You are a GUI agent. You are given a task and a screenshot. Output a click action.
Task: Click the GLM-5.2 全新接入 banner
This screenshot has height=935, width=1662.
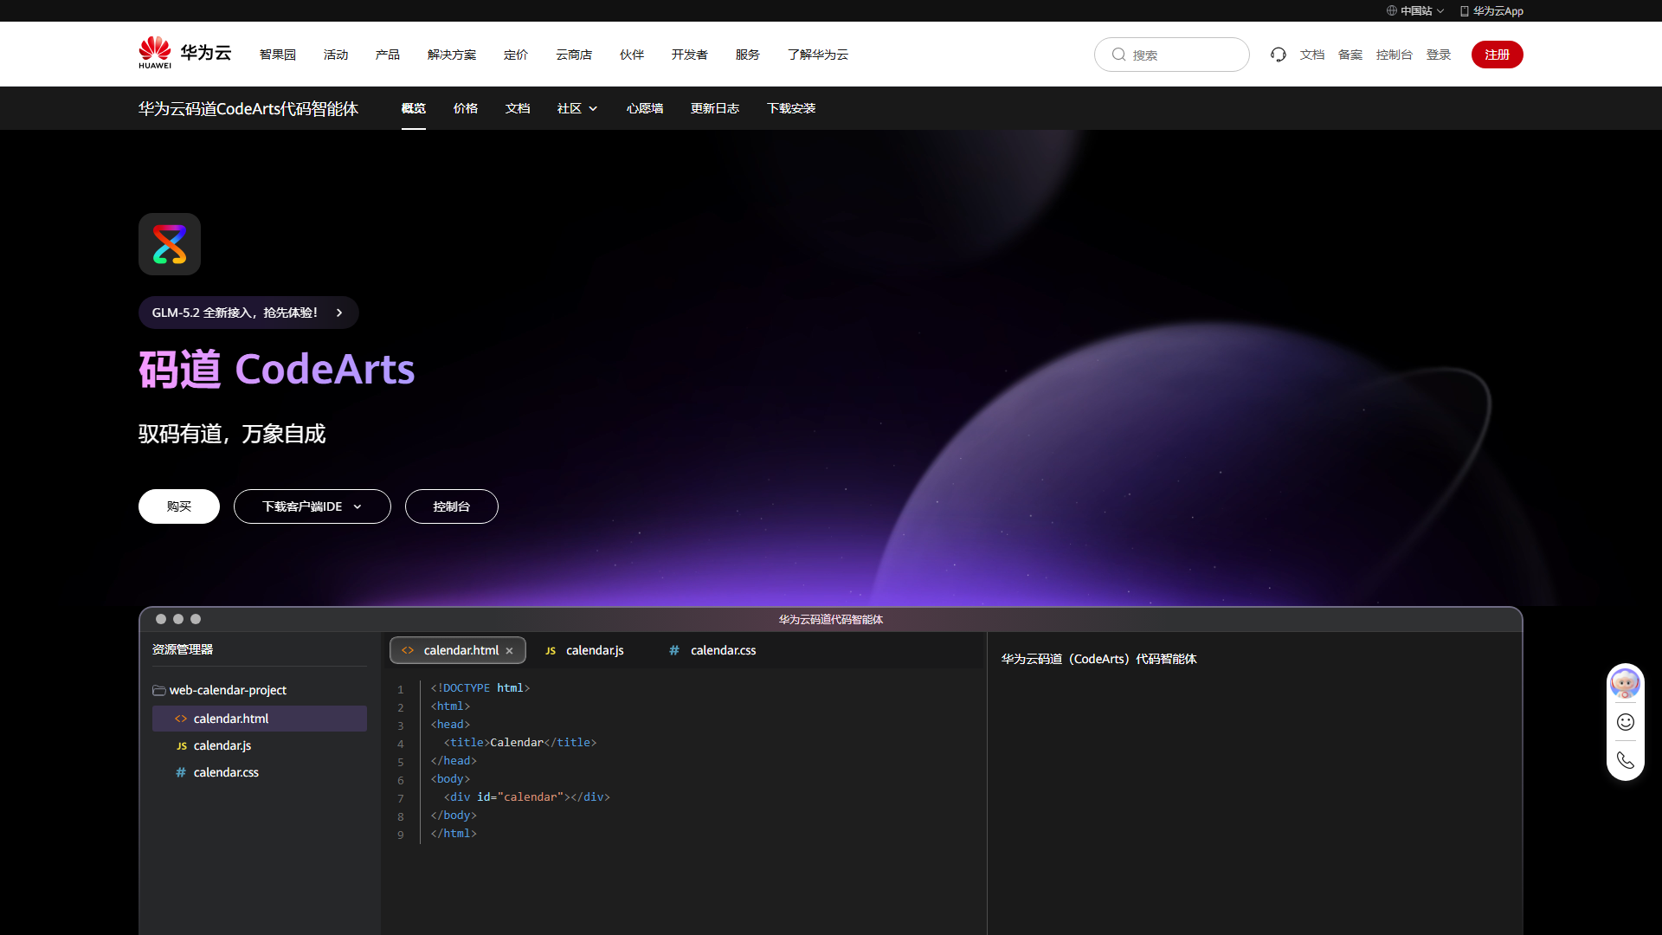coord(248,313)
